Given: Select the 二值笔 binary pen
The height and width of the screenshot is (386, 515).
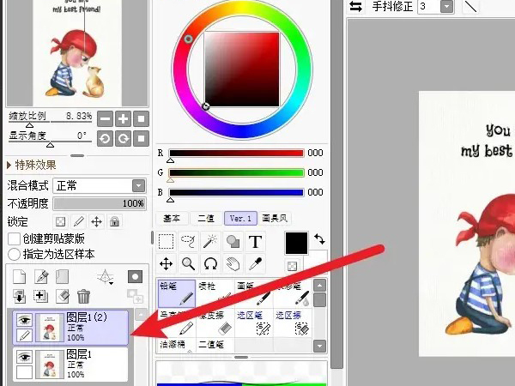Looking at the screenshot, I should [x=215, y=345].
